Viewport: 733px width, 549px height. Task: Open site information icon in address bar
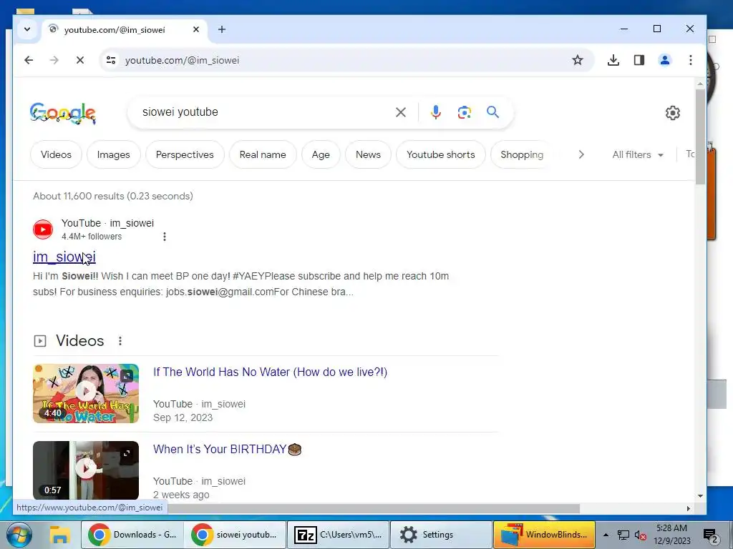[x=111, y=60]
